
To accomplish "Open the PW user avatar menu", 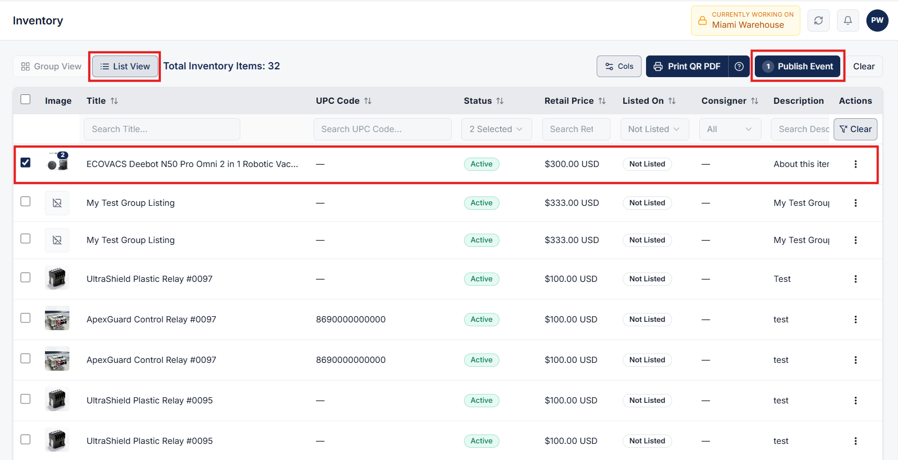I will click(877, 21).
